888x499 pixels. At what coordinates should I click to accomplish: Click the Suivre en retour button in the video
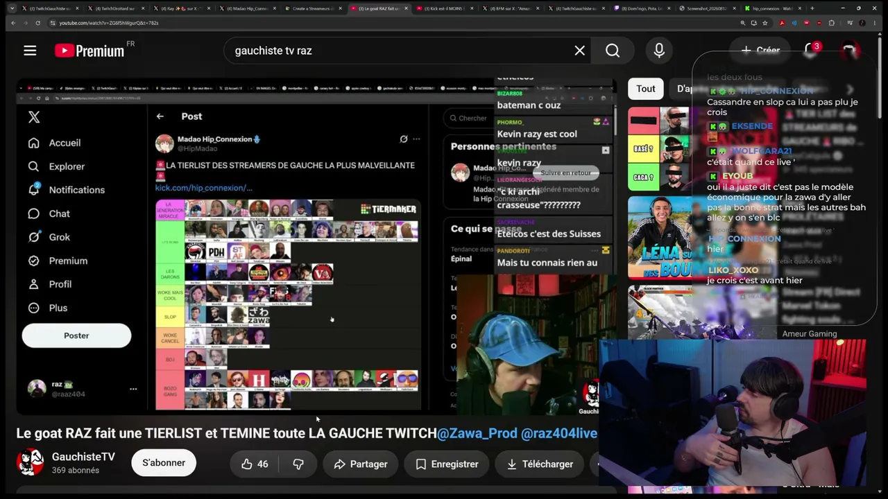click(x=566, y=173)
